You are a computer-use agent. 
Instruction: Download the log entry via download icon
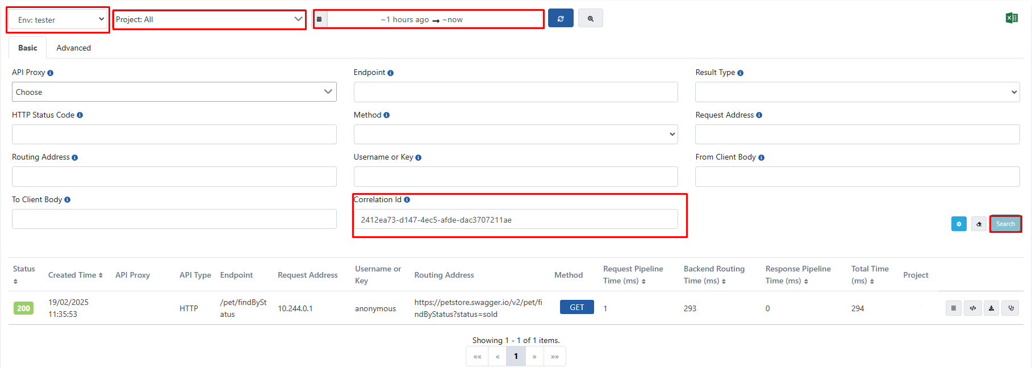point(991,308)
